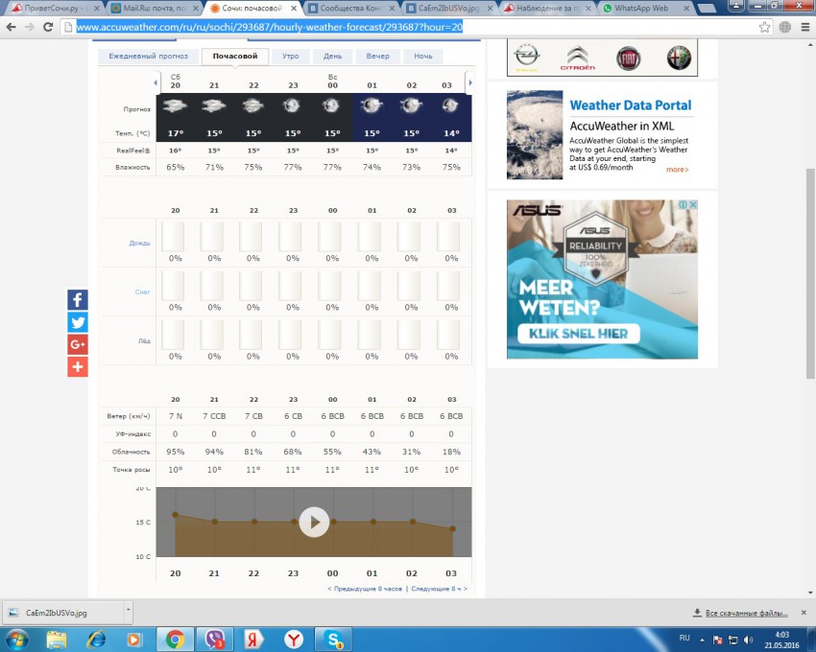Click the Twitter share icon
This screenshot has width=816, height=652.
point(78,322)
